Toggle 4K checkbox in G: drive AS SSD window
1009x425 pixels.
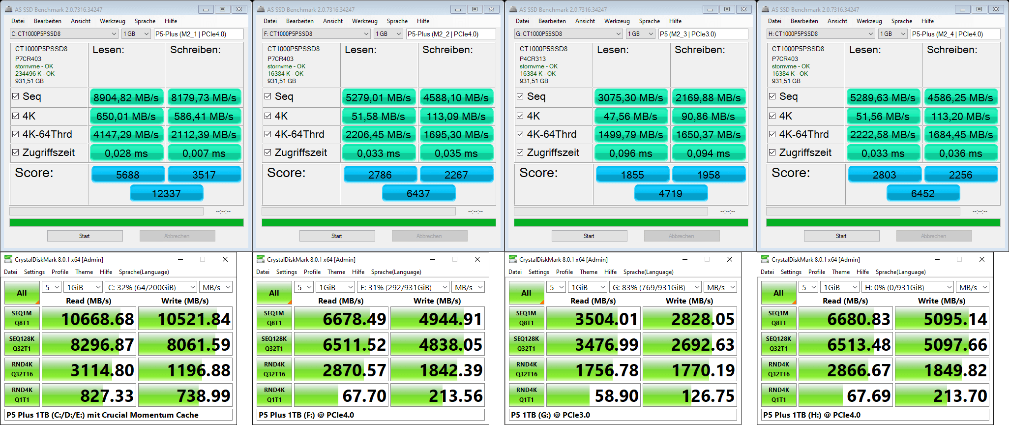[x=520, y=116]
